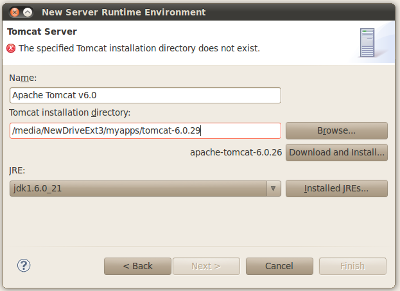400x291 pixels.
Task: Focus the Name text field
Action: pos(146,95)
